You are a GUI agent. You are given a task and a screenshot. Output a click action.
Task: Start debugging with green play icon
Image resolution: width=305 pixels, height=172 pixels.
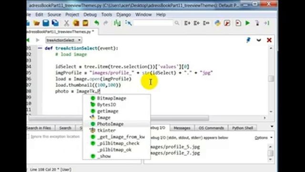click(247, 23)
